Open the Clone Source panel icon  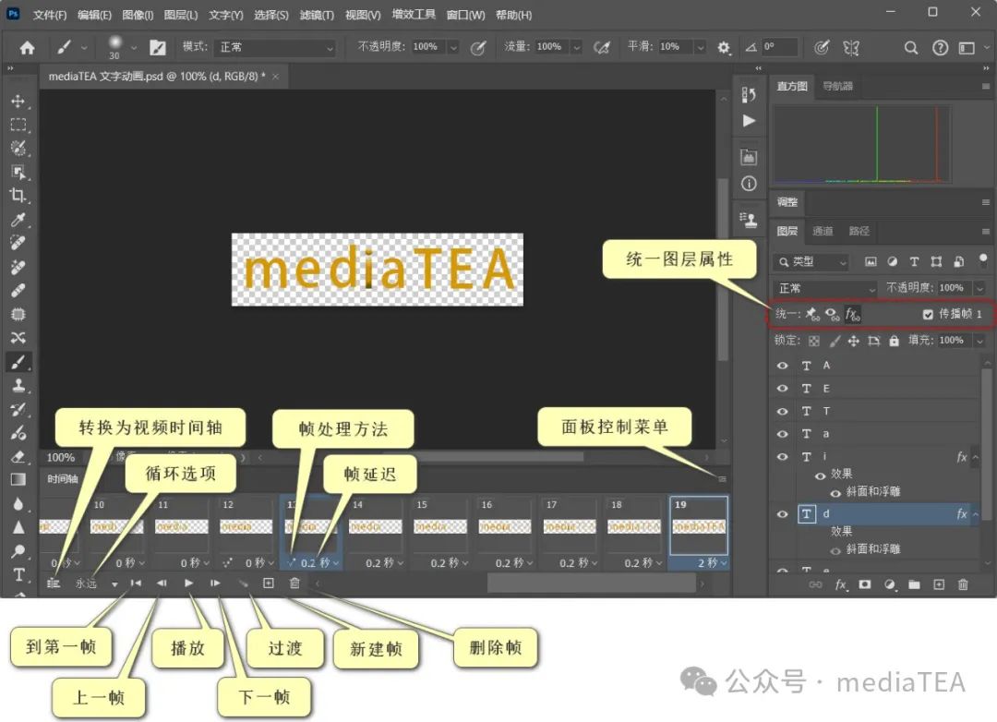coord(749,220)
